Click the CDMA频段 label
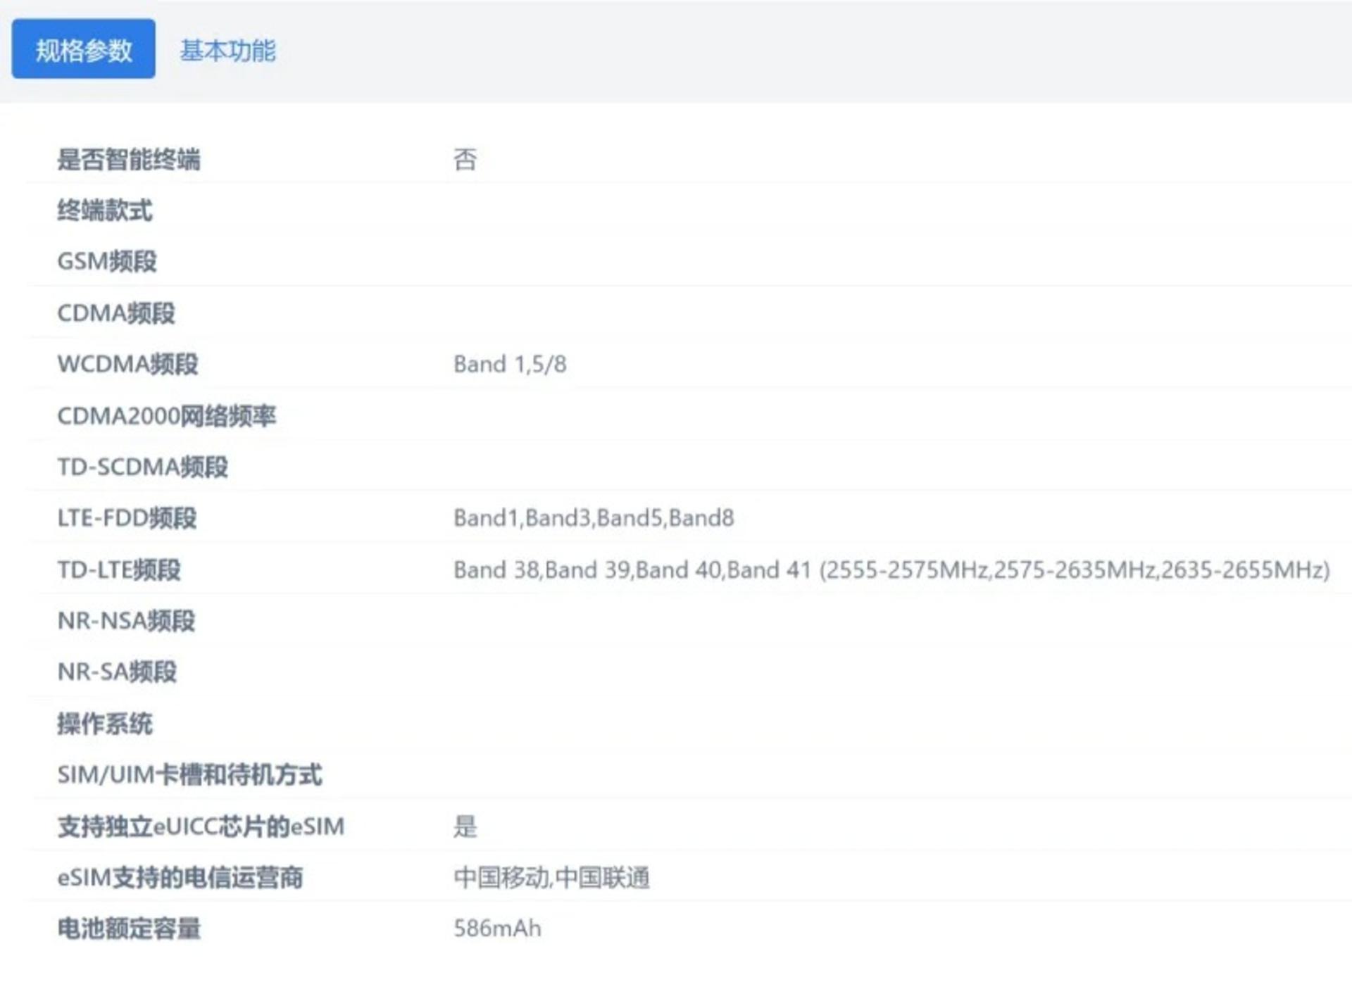Screen dimensions: 1352x982 116,313
